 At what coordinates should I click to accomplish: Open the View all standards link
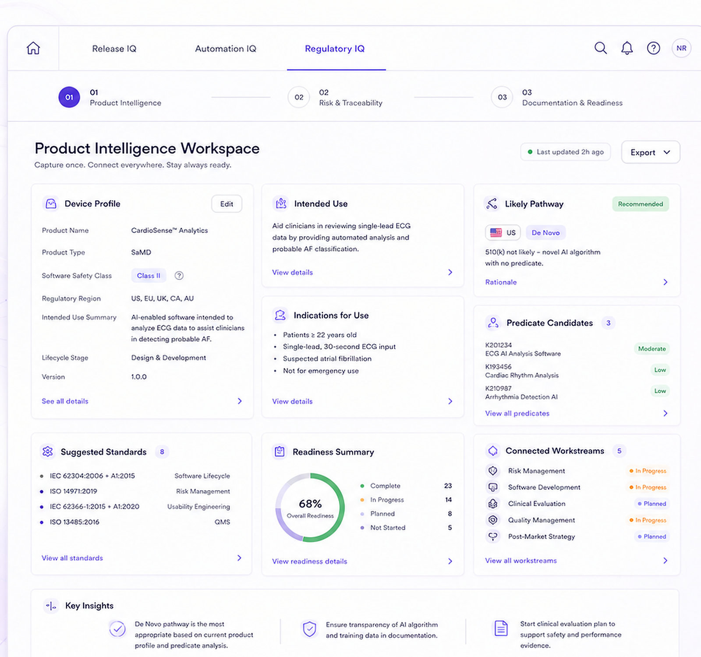pyautogui.click(x=72, y=558)
